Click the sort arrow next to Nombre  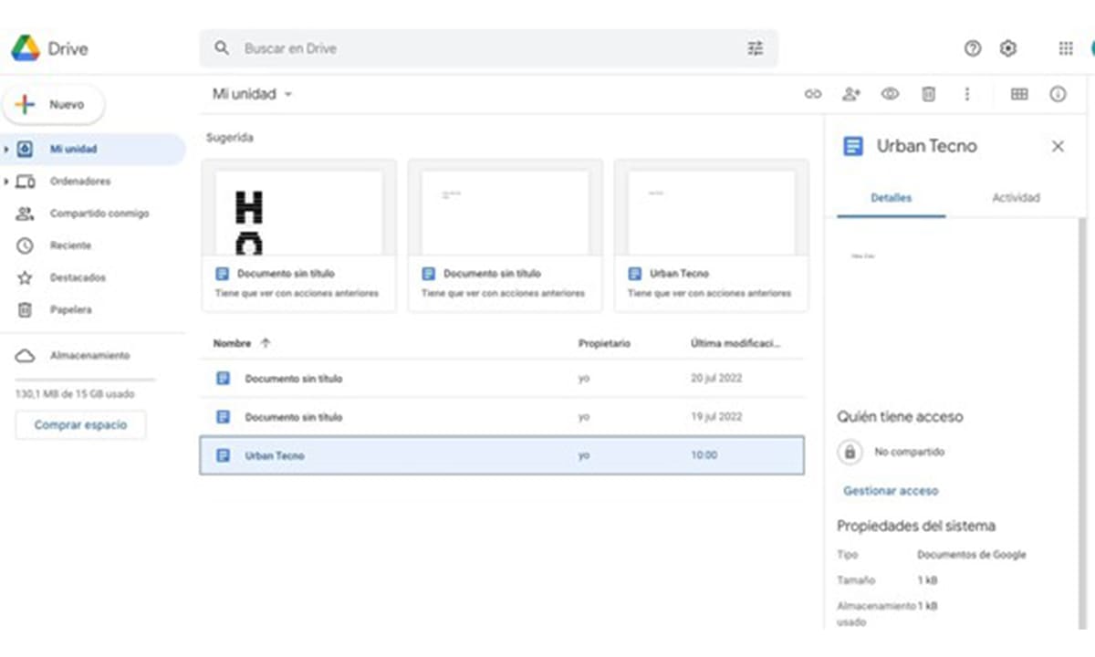pyautogui.click(x=266, y=343)
